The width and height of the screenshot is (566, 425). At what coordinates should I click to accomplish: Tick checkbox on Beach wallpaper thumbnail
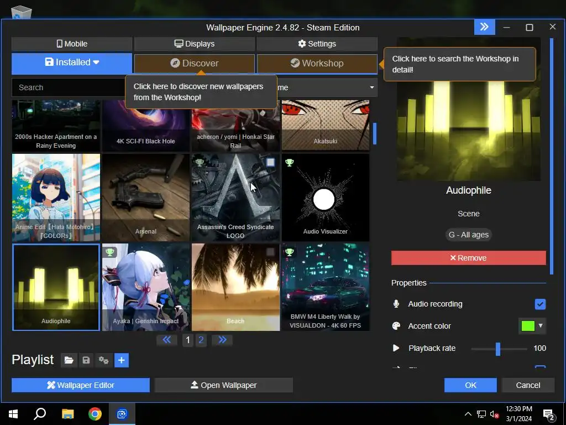(270, 252)
